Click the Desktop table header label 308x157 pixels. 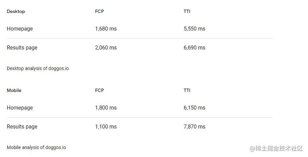point(16,11)
